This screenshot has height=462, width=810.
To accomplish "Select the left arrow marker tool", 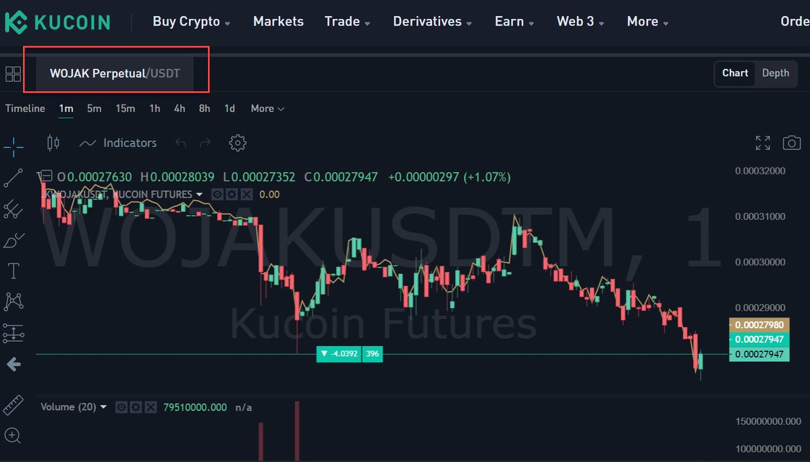I will 13,364.
